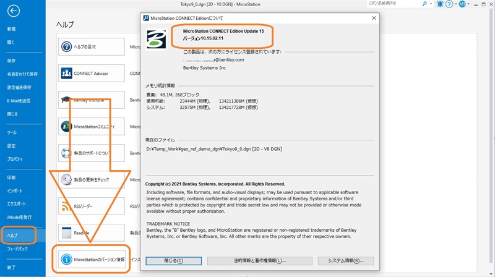Close the MicroStation CONNECT Edition about dialog
The height and width of the screenshot is (277, 495).
tap(374, 18)
